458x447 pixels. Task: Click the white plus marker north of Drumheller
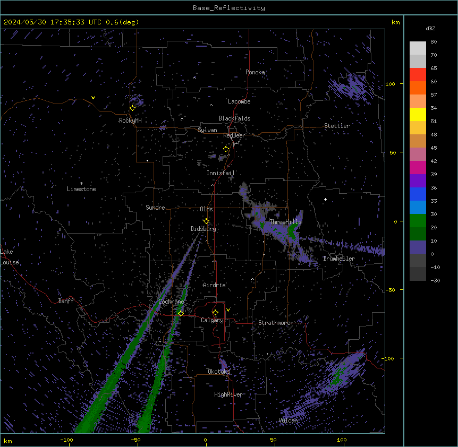325,199
